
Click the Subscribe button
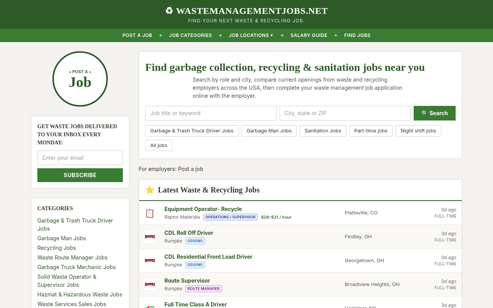point(80,175)
